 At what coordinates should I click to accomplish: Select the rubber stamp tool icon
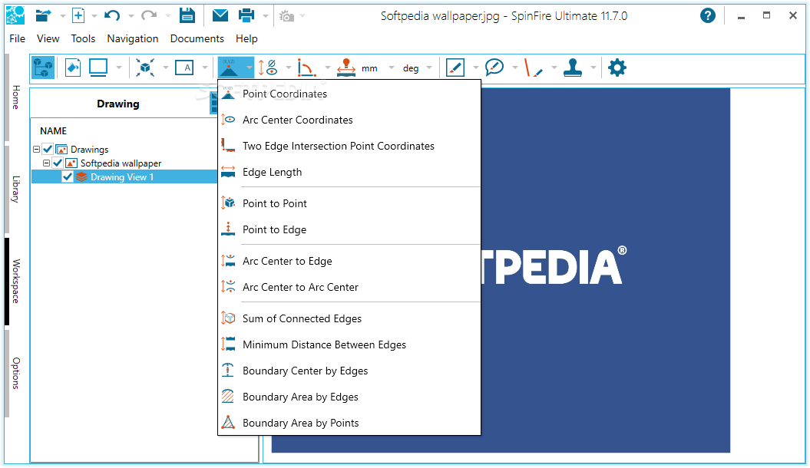pos(572,68)
